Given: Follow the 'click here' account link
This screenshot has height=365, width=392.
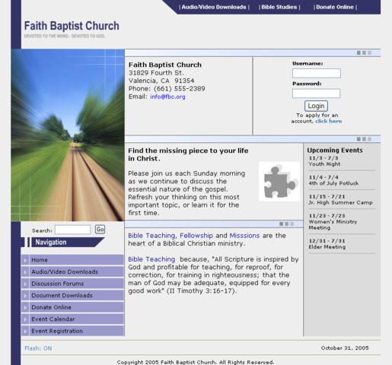Looking at the screenshot, I should pyautogui.click(x=329, y=121).
